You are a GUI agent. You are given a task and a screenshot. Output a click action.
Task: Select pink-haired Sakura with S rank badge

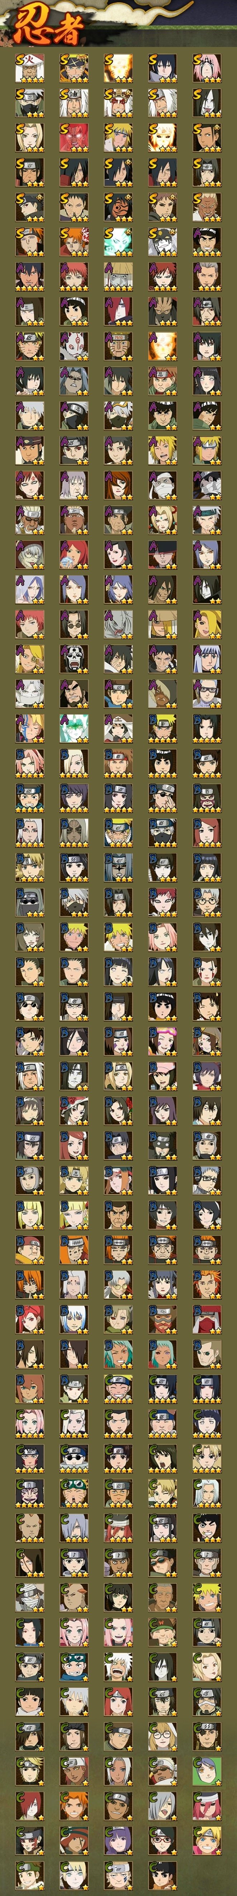point(207,68)
